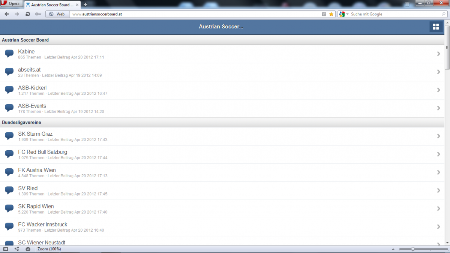The height and width of the screenshot is (253, 450).
Task: Click speech bubble icon beside FC Red Bull Salzburg
Action: pos(9,154)
